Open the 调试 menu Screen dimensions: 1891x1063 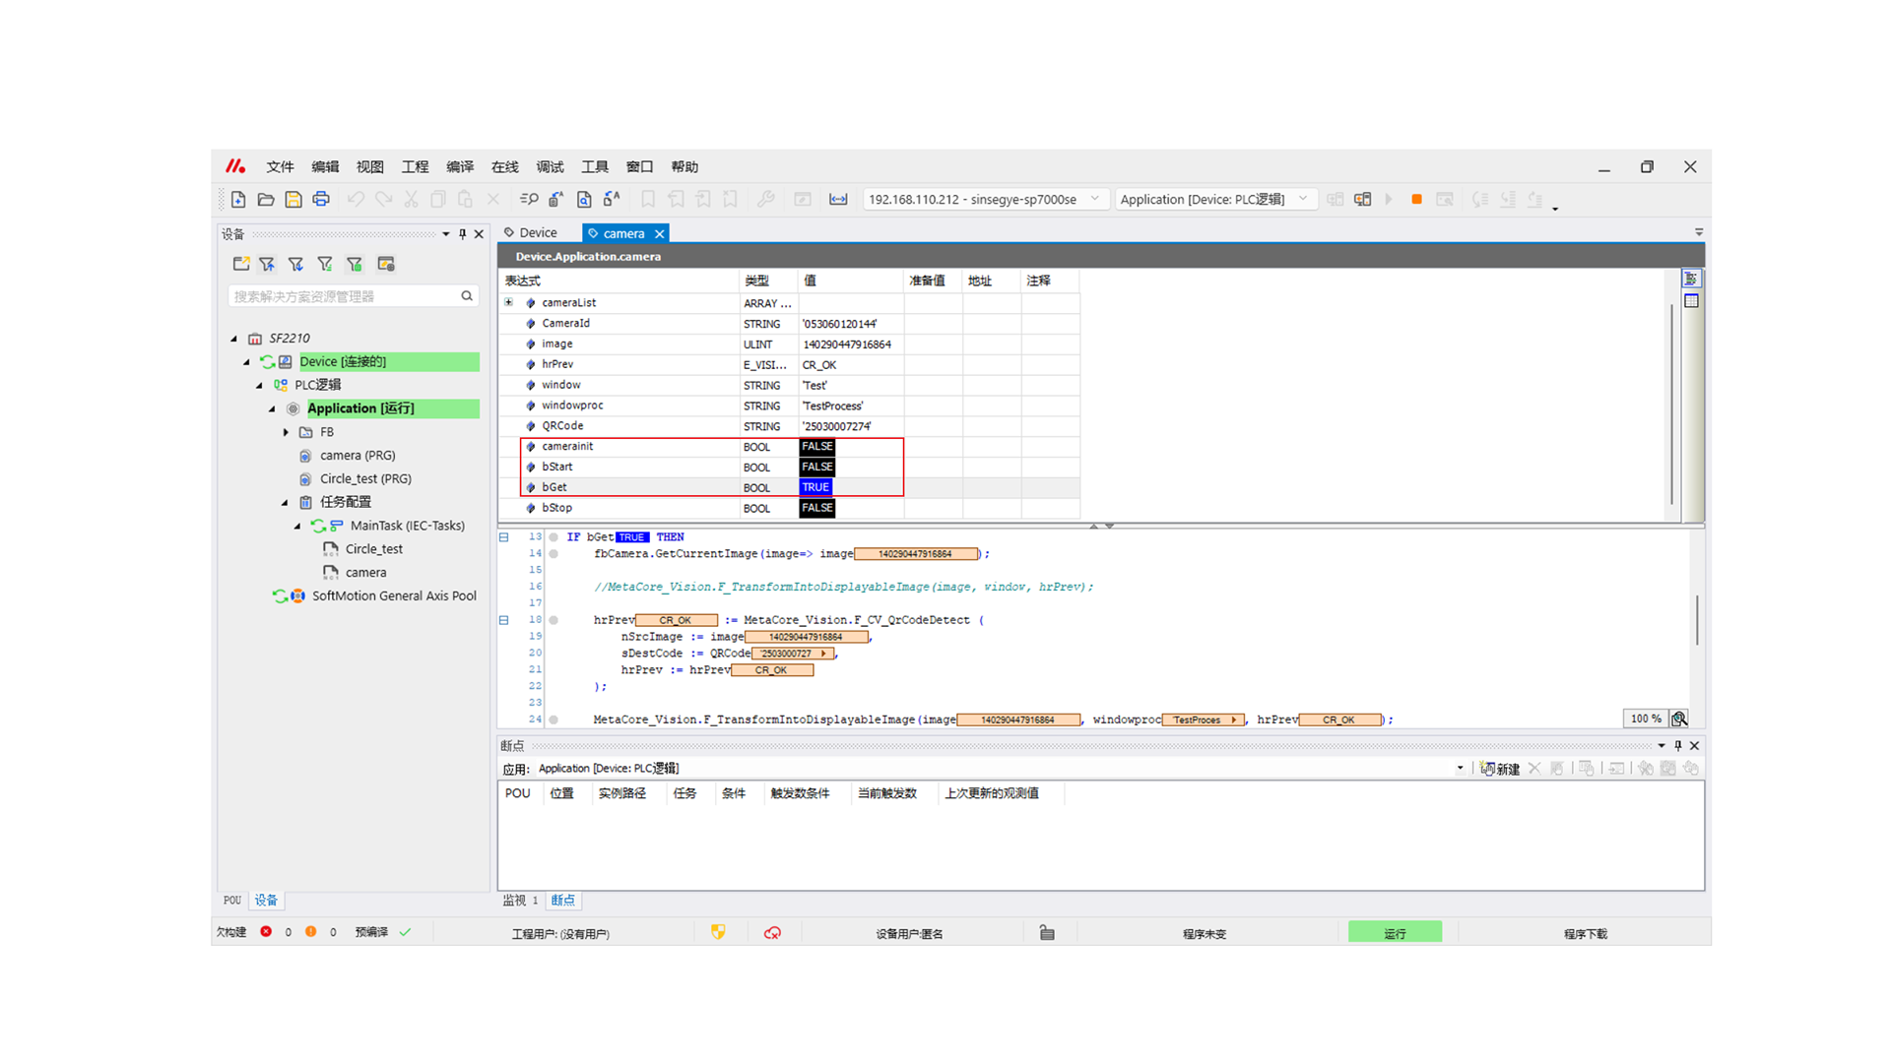[x=550, y=167]
